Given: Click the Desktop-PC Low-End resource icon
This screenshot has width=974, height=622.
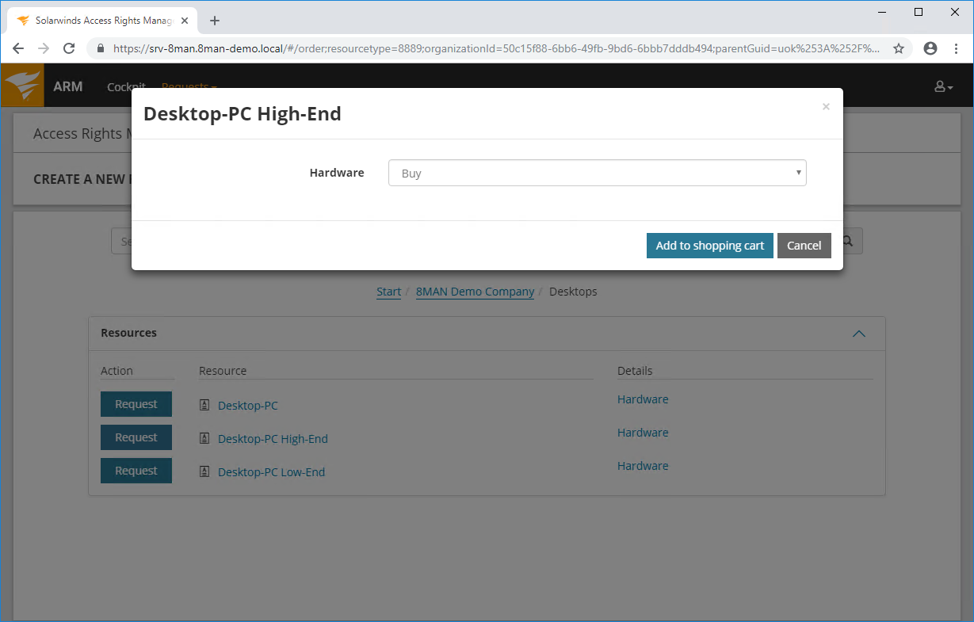Looking at the screenshot, I should 204,472.
